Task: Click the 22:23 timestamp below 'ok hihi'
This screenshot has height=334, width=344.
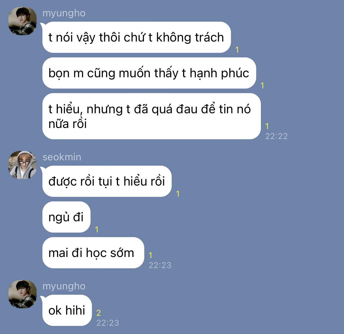Action: (x=108, y=323)
